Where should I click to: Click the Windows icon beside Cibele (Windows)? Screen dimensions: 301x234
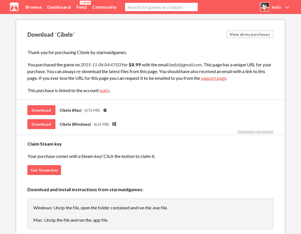tap(114, 124)
